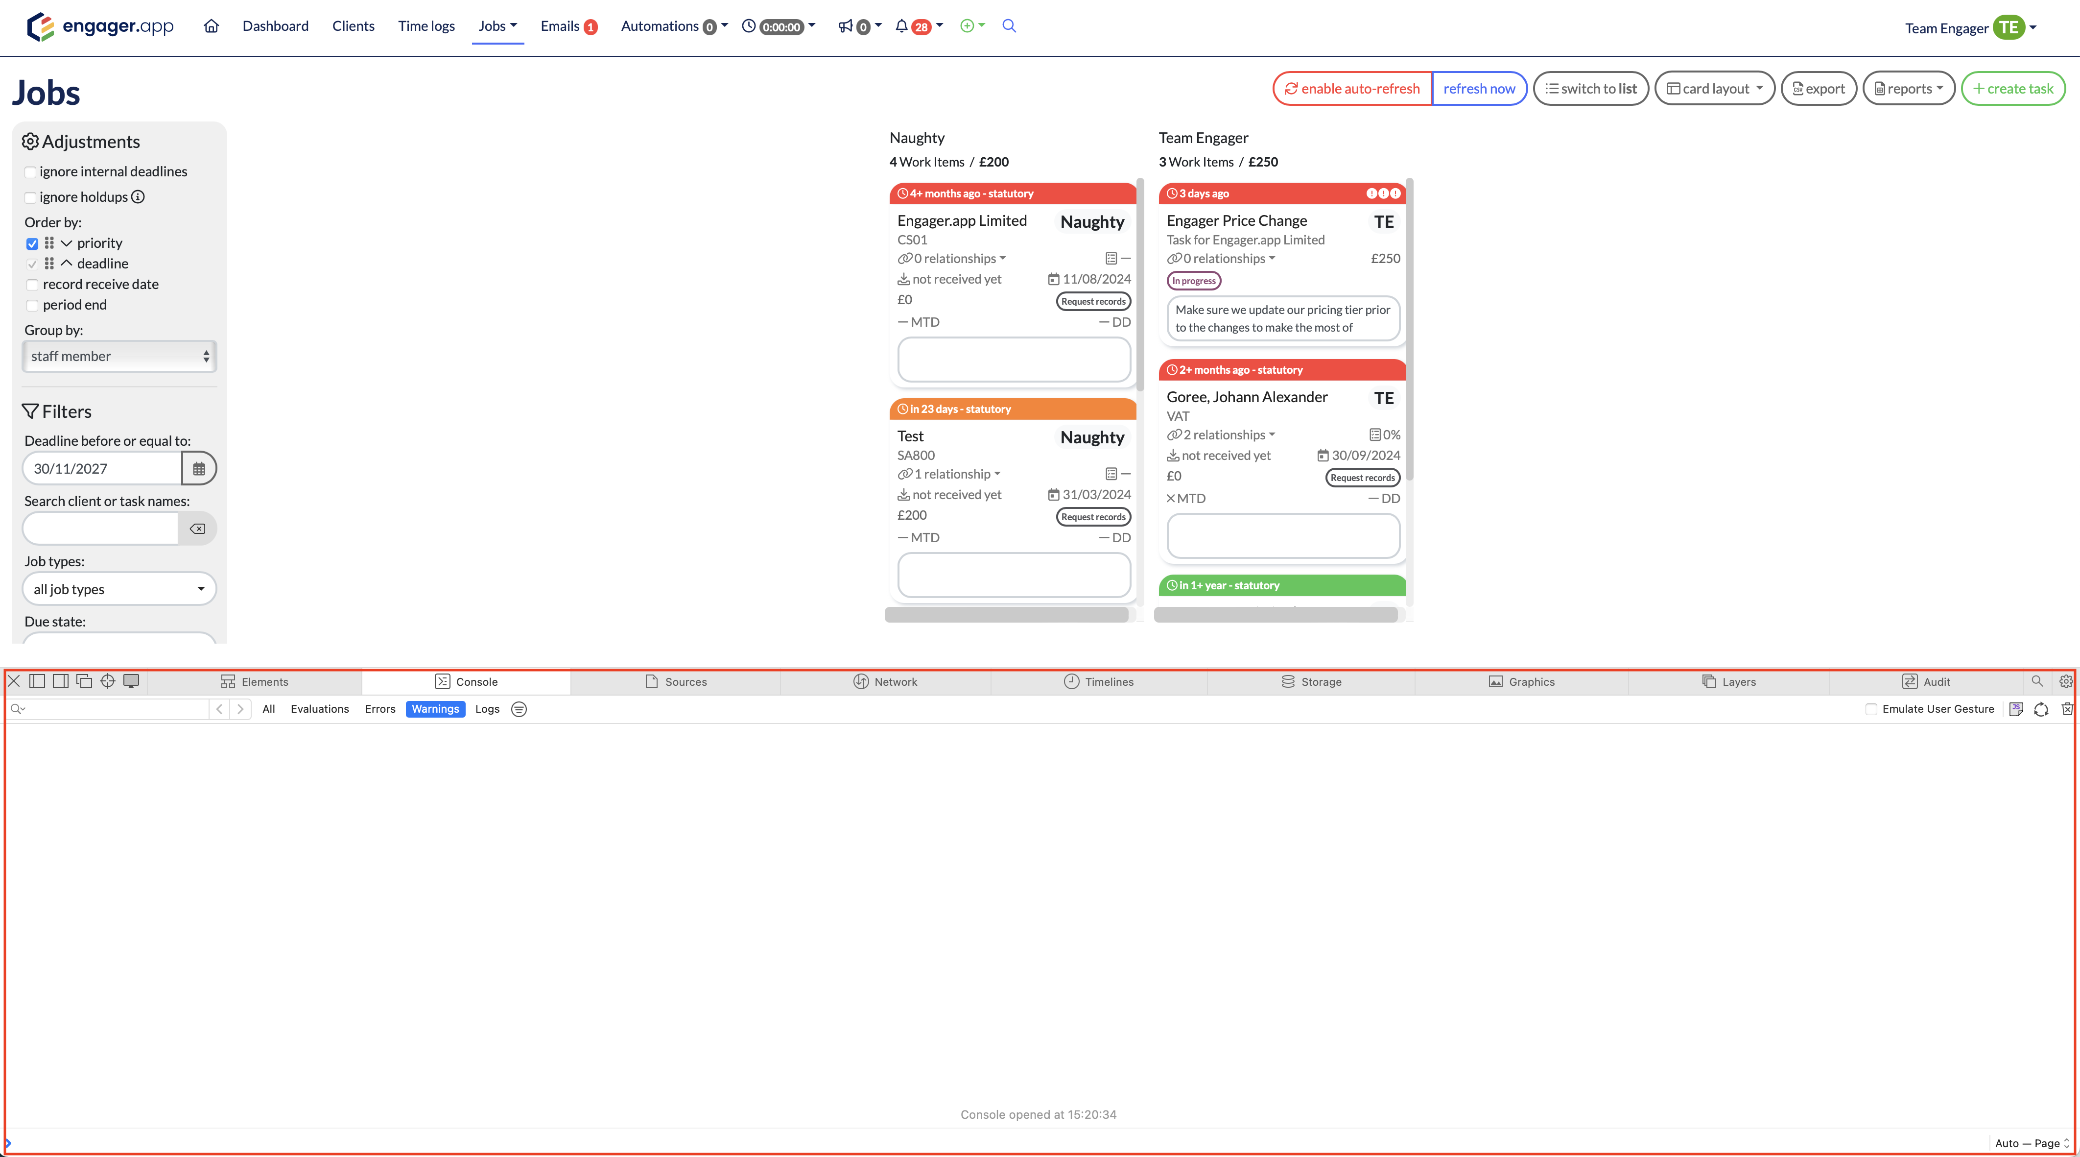Dock Web Inspector to the left side
The height and width of the screenshot is (1157, 2080).
(37, 681)
